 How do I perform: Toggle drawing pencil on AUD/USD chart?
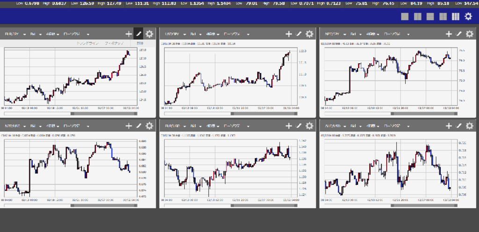459,126
